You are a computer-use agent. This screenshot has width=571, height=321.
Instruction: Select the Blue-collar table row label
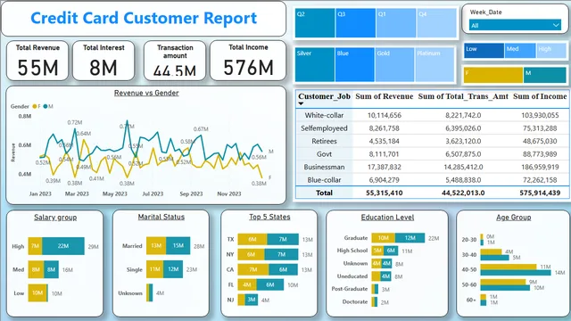[x=324, y=180]
